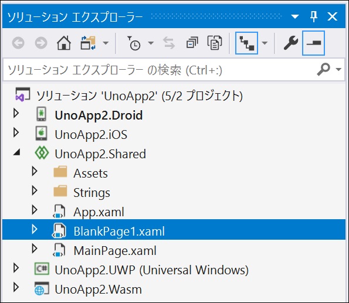Select the UnoApp2.Wasm project
Screen dimensions: 349x303
coord(98,290)
